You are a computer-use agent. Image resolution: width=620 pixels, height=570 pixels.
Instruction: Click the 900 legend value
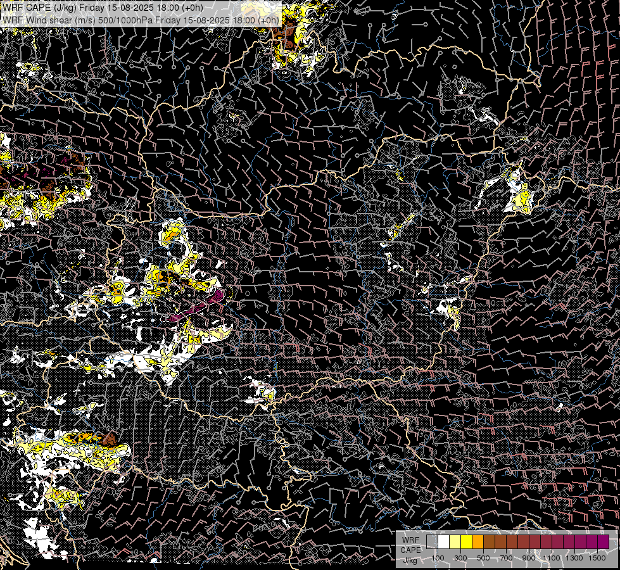click(529, 558)
